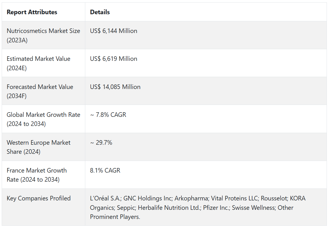Click the L'Oréal S.A. company name

105,198
